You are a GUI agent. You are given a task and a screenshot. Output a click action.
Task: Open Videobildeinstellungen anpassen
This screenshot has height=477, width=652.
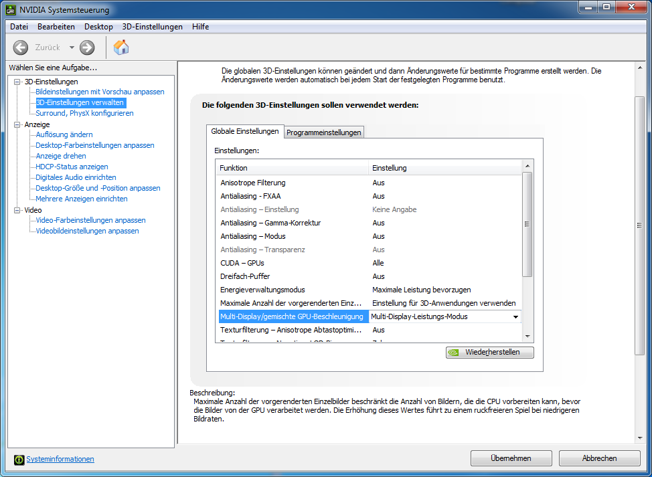tap(87, 231)
